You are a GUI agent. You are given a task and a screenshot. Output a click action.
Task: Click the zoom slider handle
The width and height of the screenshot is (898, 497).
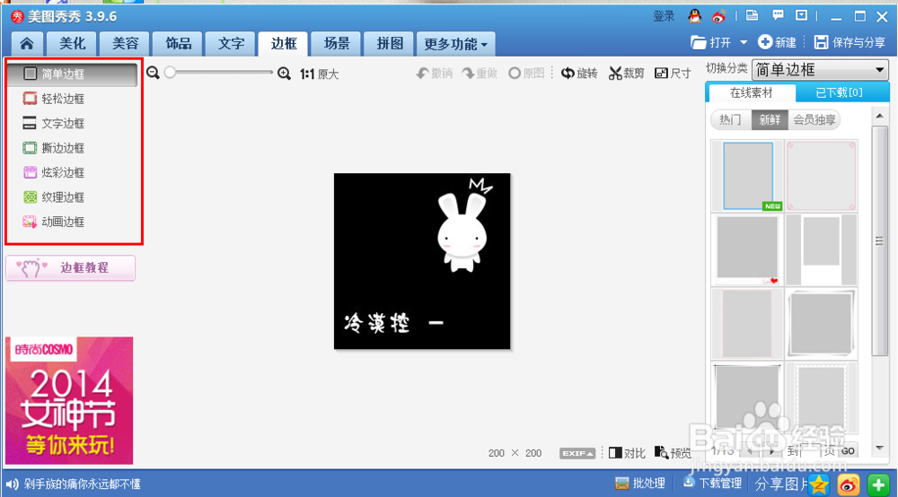tap(170, 73)
